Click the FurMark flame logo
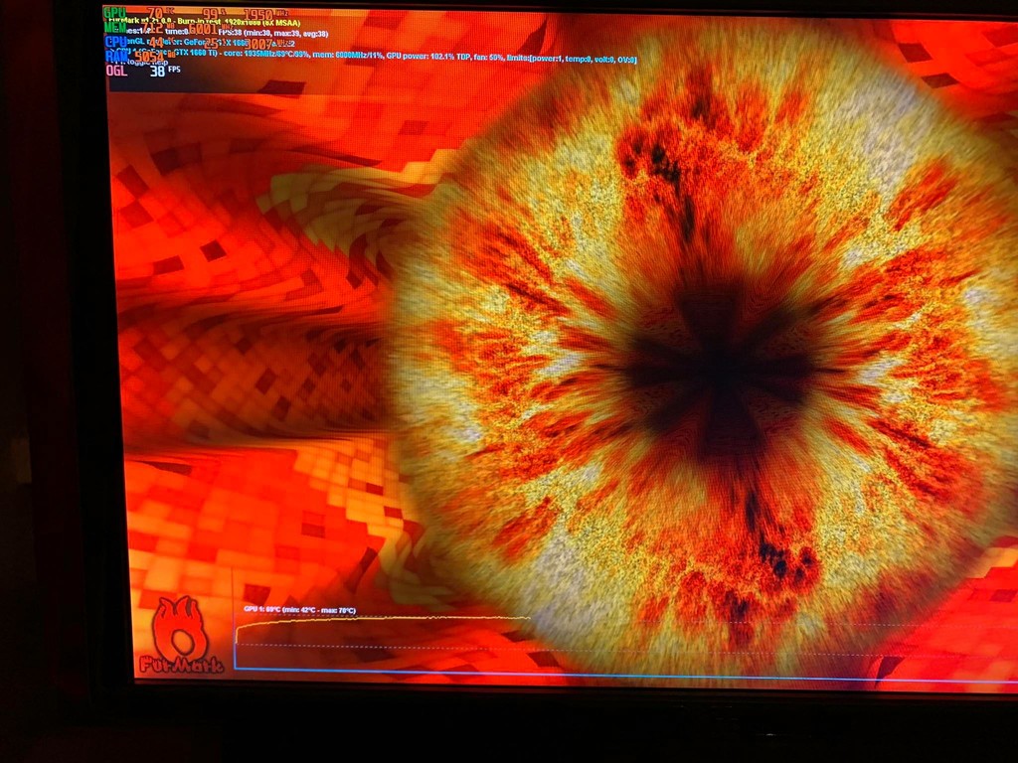 (x=181, y=635)
